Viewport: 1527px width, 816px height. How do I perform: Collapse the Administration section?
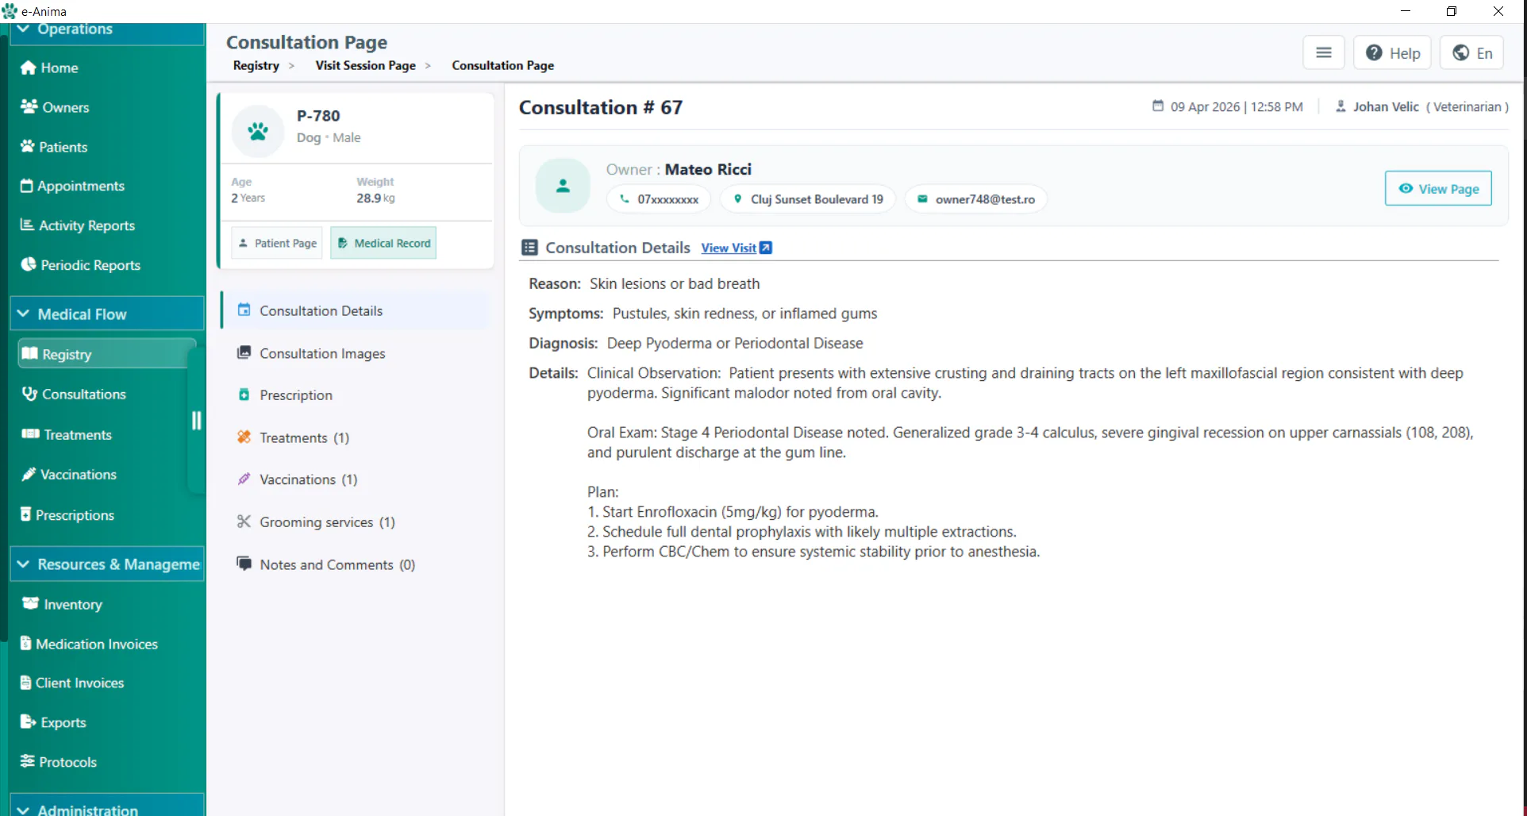(107, 806)
